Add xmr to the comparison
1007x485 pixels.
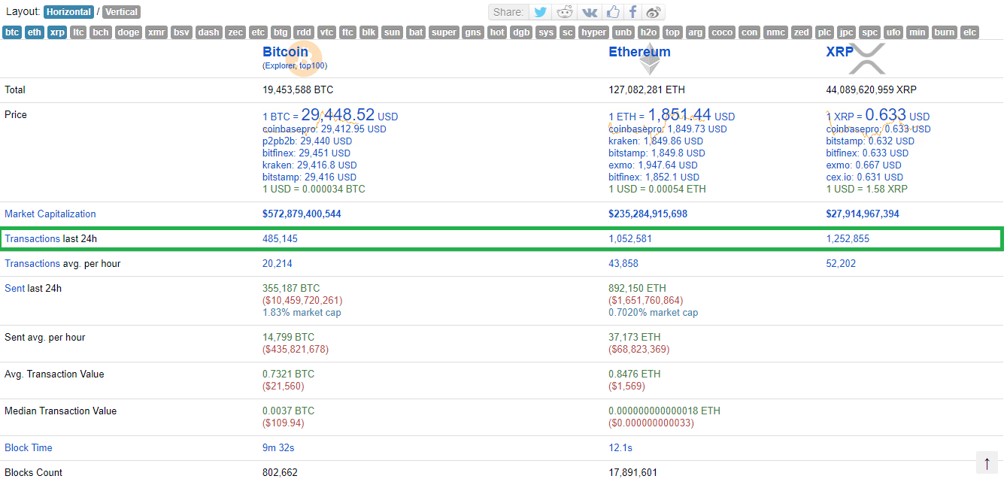(x=156, y=32)
